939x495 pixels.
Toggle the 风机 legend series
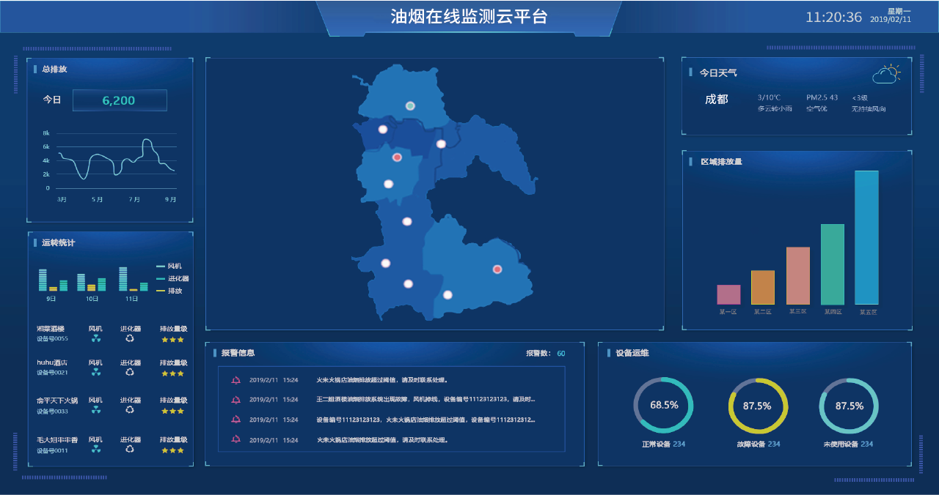click(169, 267)
